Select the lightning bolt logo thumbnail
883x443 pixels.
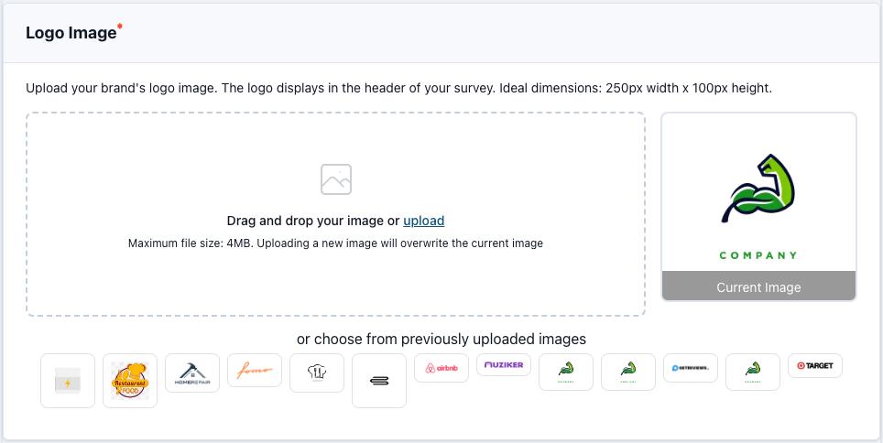pos(68,380)
